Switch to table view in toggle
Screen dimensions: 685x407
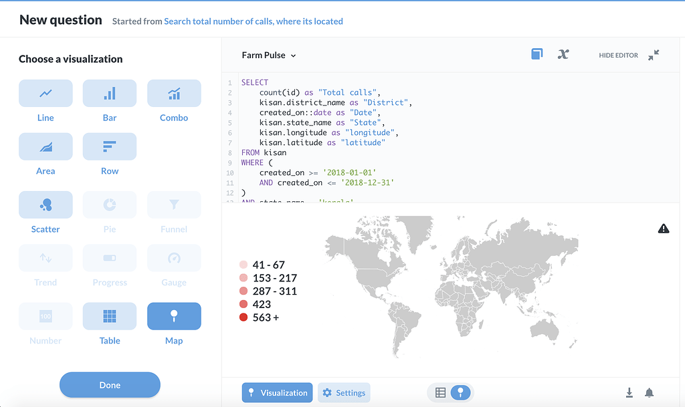pyautogui.click(x=440, y=393)
